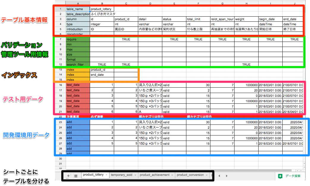Select the TRUE cell in search_filter row under weight
310x186 pixels.
point(246,64)
